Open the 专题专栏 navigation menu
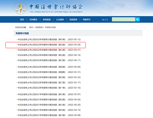 [x=87, y=19]
